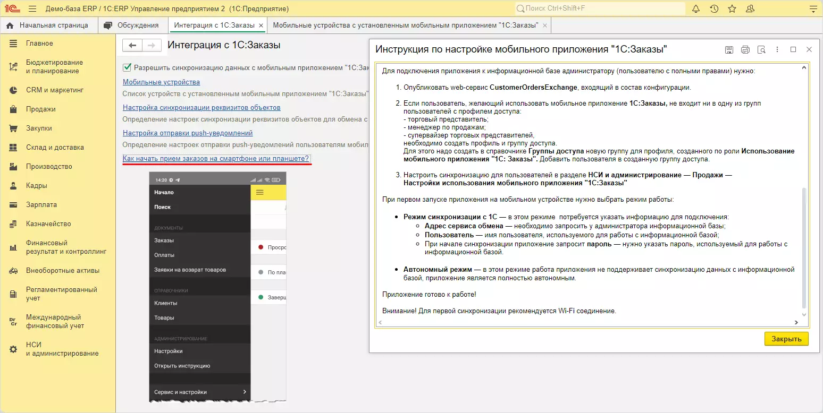Click the Зарплата section icon
This screenshot has width=823, height=413.
pyautogui.click(x=14, y=205)
